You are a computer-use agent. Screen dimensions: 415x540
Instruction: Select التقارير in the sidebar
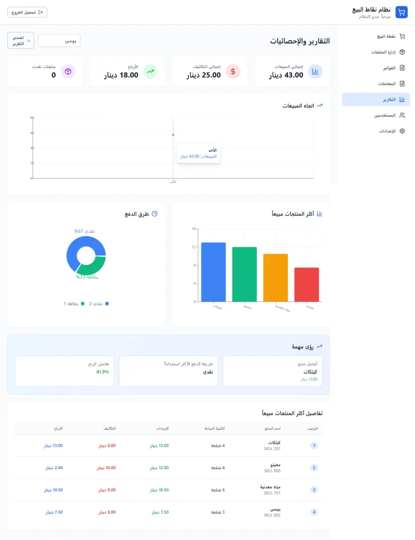tap(376, 100)
